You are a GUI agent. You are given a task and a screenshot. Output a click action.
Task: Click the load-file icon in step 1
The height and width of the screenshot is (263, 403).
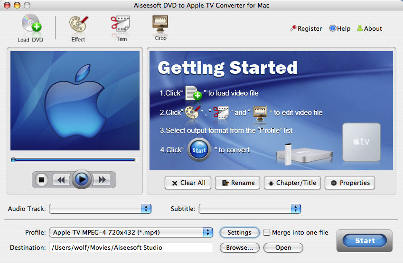[x=194, y=93]
